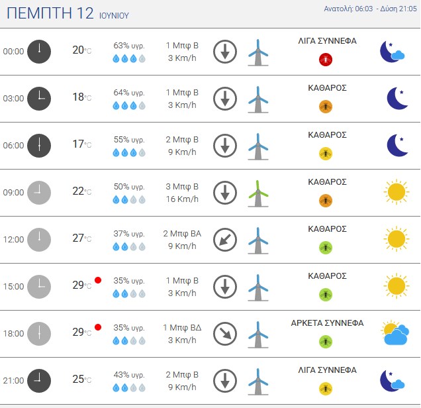Click the sun-and-clouds icon at 18:00
The image size is (421, 408).
coord(395,332)
